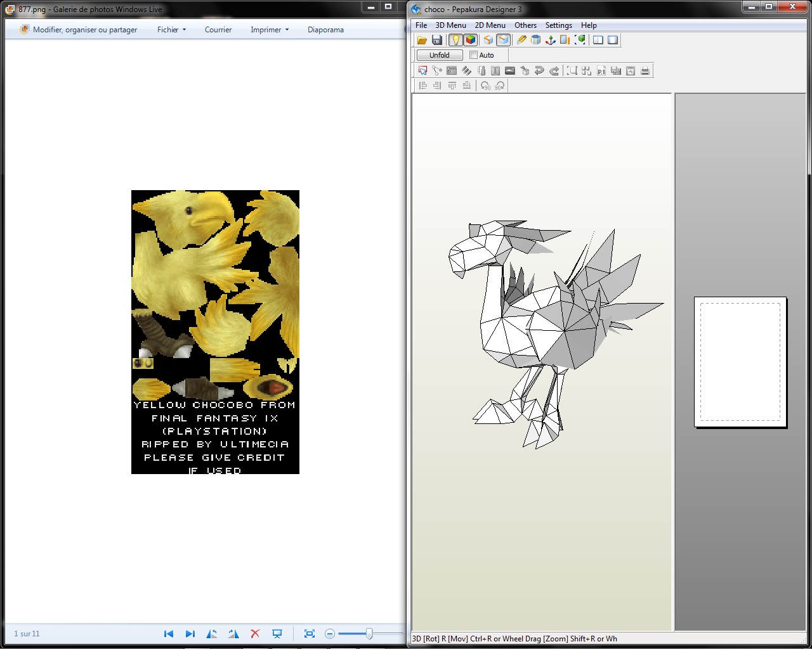
Task: Click the chocobo texture image in gallery
Action: tap(215, 332)
